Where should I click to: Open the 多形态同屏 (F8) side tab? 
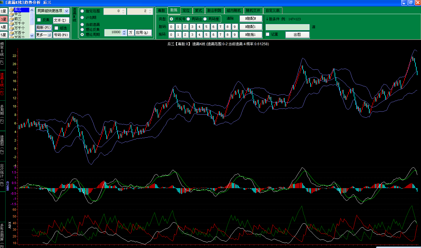pos(2,236)
